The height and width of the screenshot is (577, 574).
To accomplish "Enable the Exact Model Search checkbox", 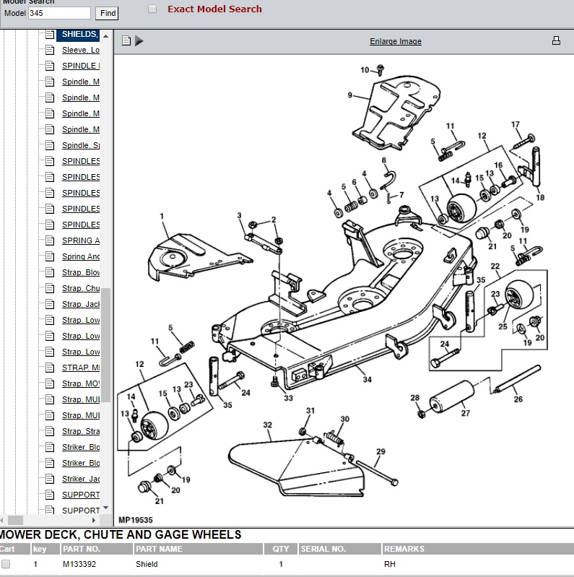I will pos(152,9).
